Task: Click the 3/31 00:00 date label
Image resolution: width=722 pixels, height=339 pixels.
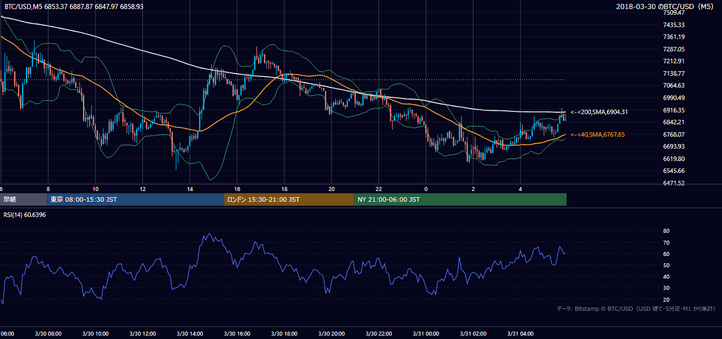Action: pyautogui.click(x=426, y=334)
